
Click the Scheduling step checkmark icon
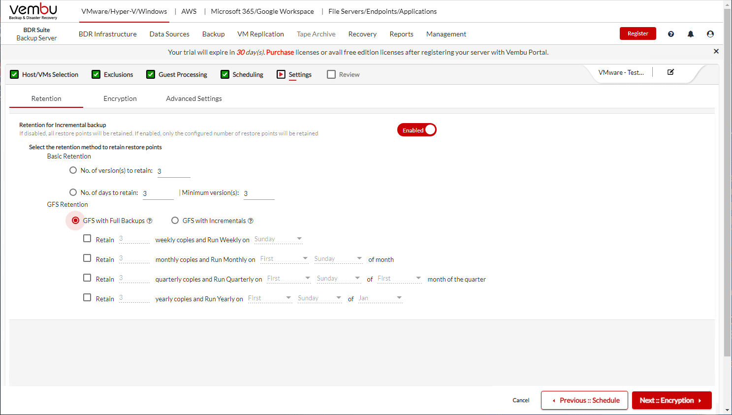(225, 74)
